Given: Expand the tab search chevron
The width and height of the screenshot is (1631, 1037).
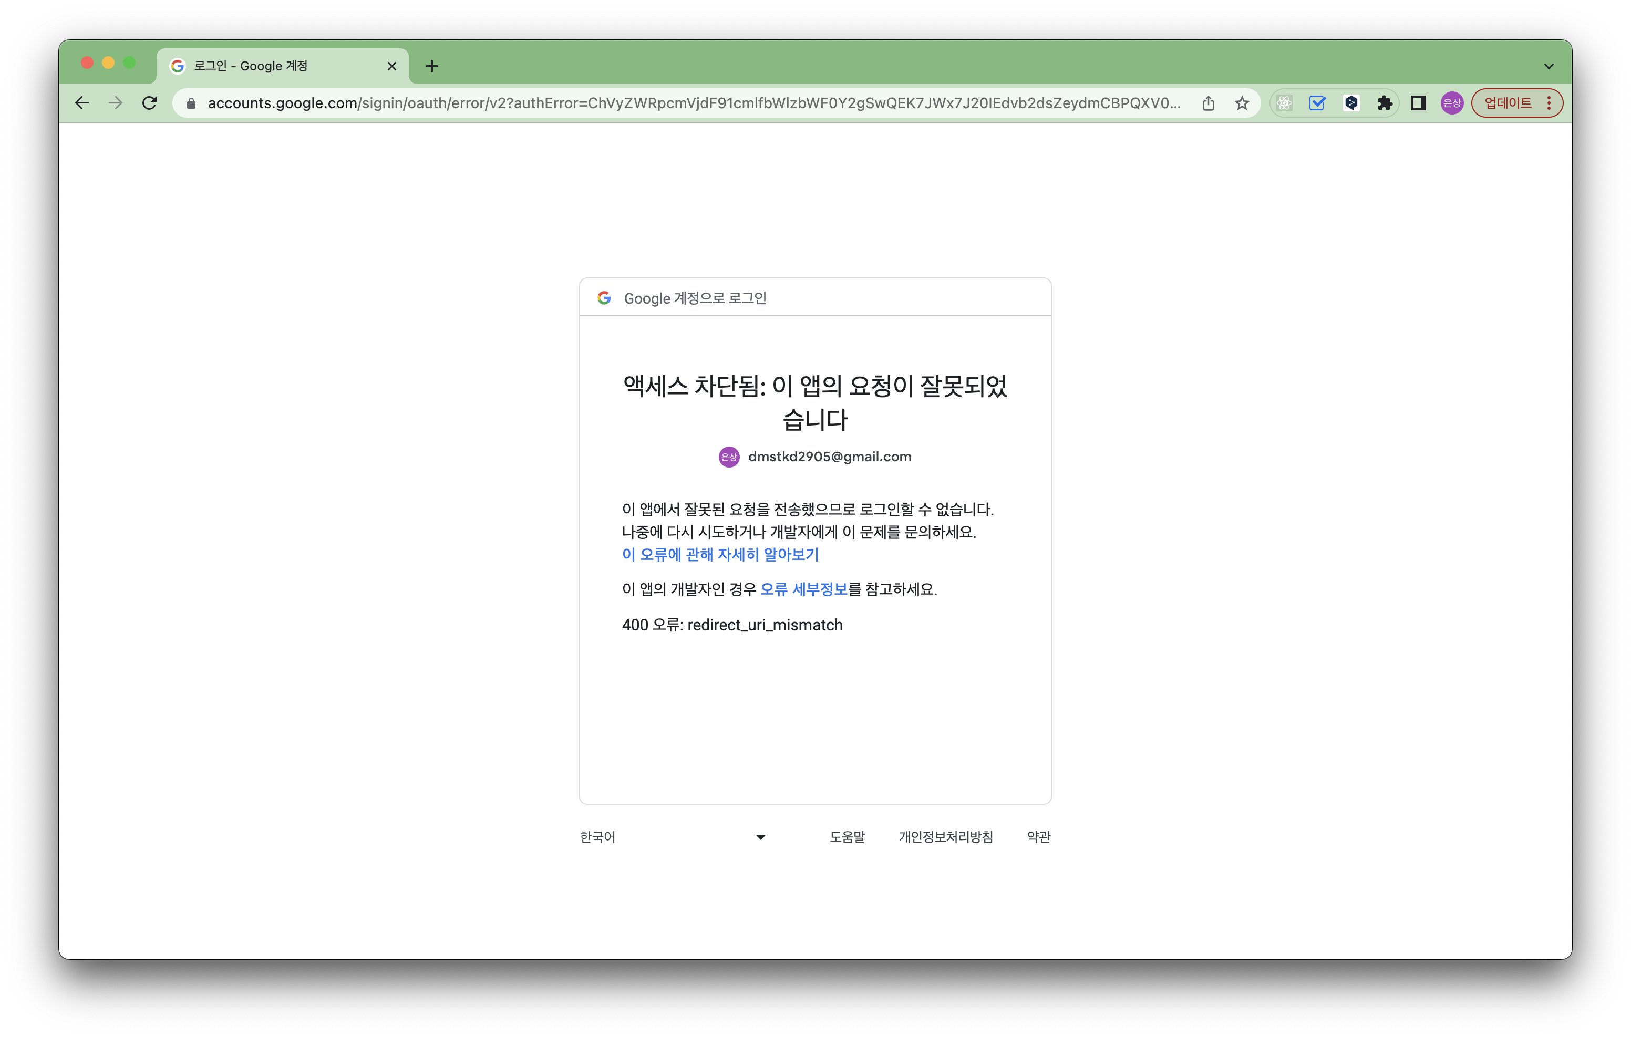Looking at the screenshot, I should tap(1549, 66).
